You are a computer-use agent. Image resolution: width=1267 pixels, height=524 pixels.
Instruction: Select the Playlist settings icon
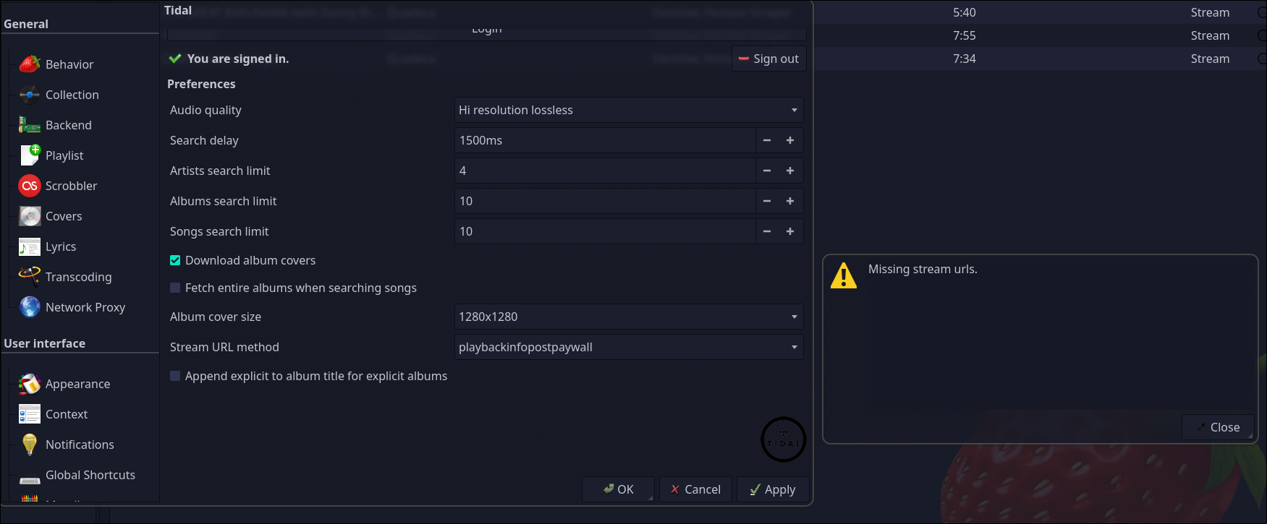click(30, 155)
